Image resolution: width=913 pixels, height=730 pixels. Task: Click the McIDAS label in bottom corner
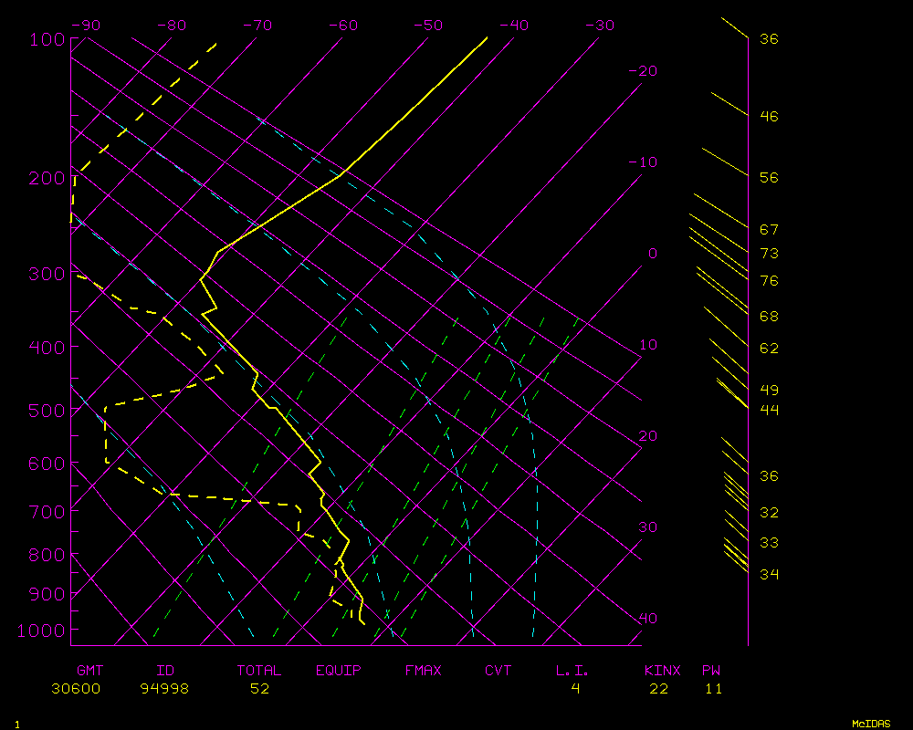click(x=871, y=724)
